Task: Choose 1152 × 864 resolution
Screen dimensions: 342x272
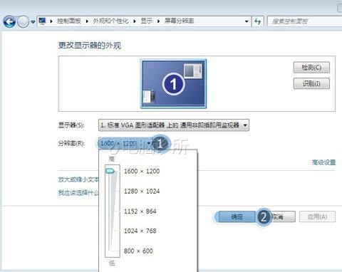Action: click(140, 211)
